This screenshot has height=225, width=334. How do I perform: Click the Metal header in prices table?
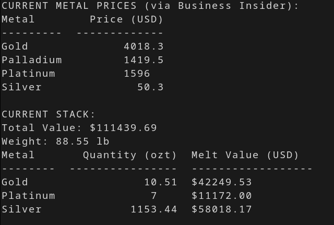click(18, 19)
